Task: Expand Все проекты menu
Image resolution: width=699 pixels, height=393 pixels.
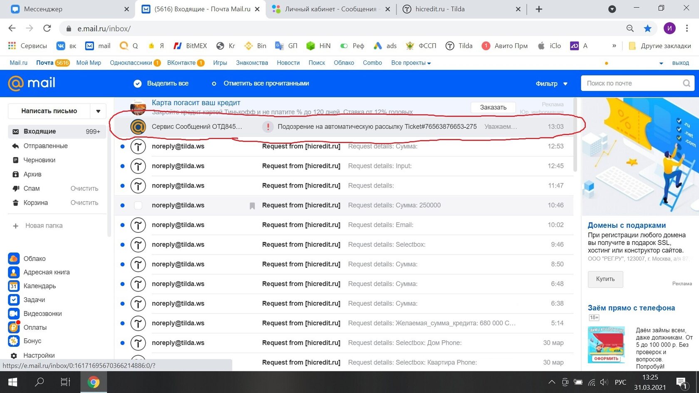Action: point(411,63)
